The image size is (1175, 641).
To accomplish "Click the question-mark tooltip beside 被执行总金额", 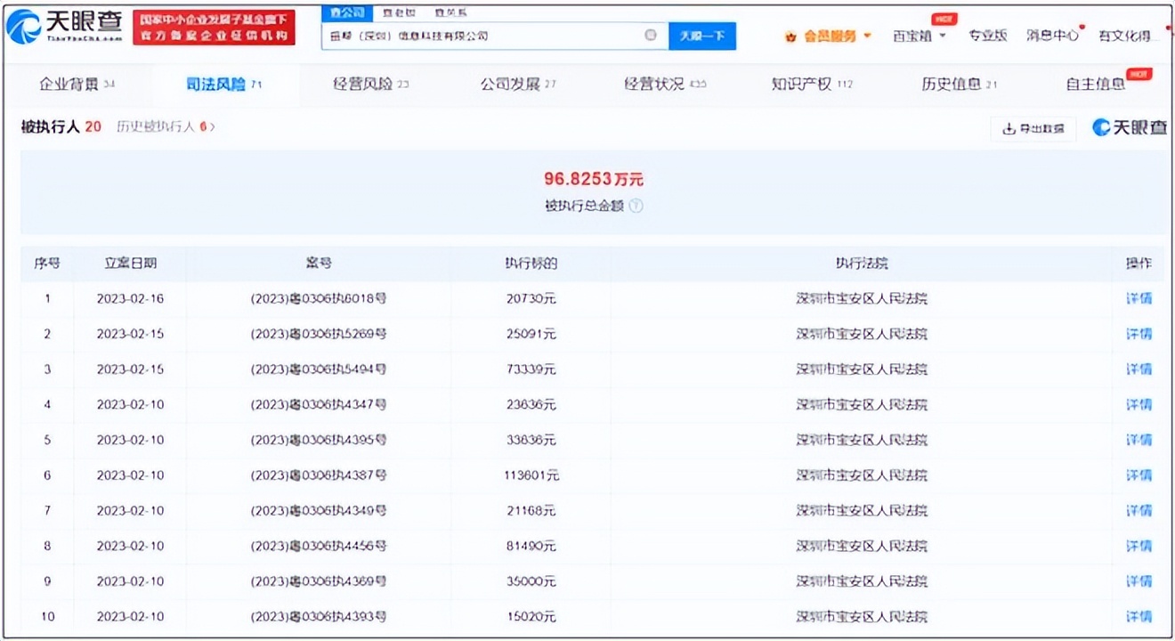I will [x=637, y=206].
